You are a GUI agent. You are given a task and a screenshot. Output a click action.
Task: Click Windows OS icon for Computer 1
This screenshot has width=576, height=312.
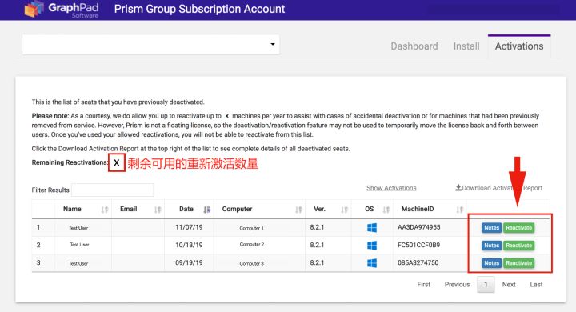click(372, 227)
